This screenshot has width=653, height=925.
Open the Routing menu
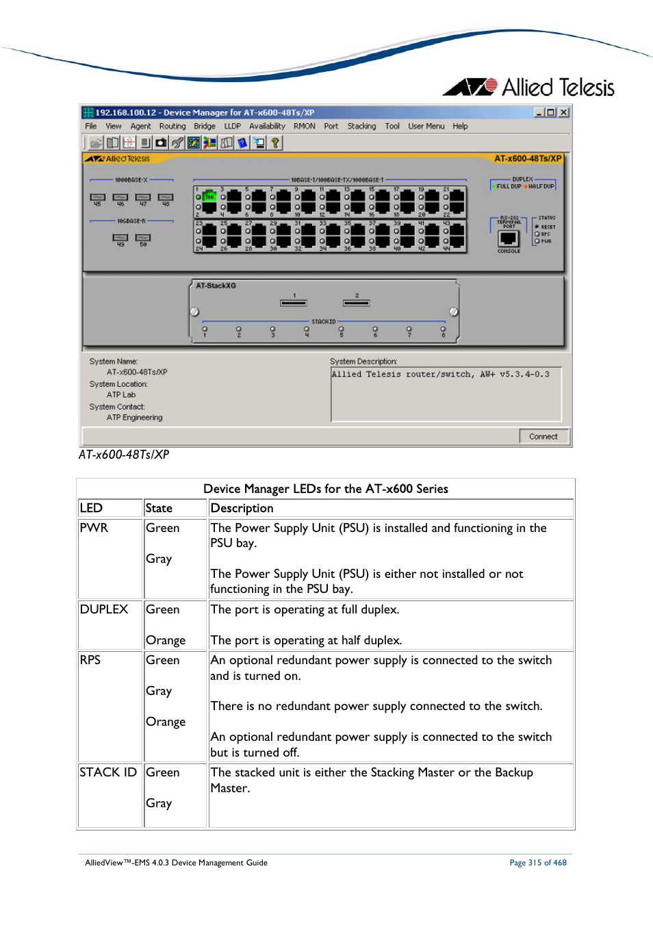(x=172, y=126)
